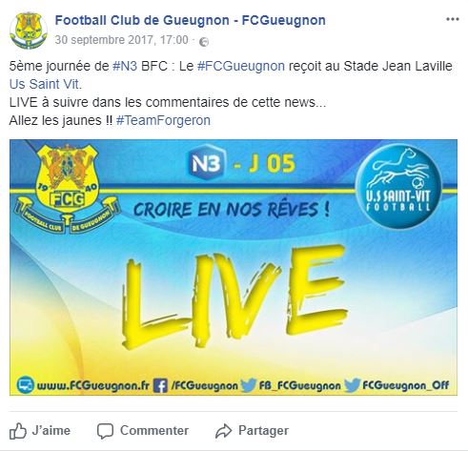Screen dimensions: 468x451
Task: Open the #N3 hashtag
Action: click(125, 66)
